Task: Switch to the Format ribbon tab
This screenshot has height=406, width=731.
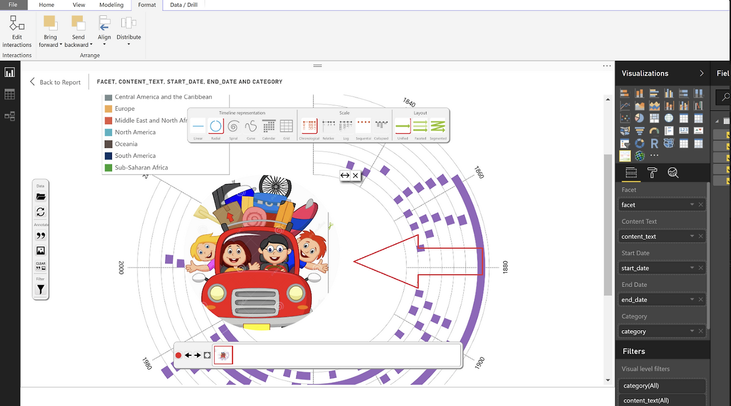Action: point(146,5)
